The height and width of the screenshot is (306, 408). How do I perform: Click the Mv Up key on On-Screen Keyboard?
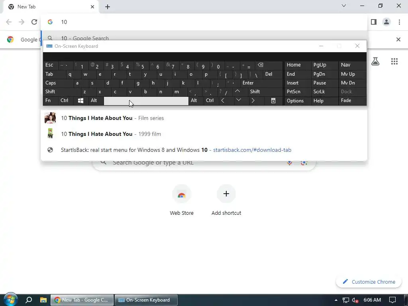coord(352,74)
